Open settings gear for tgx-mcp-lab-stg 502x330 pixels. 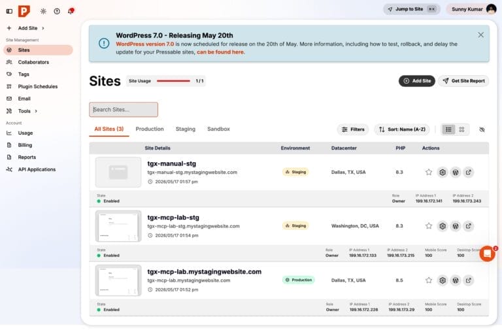coord(443,226)
